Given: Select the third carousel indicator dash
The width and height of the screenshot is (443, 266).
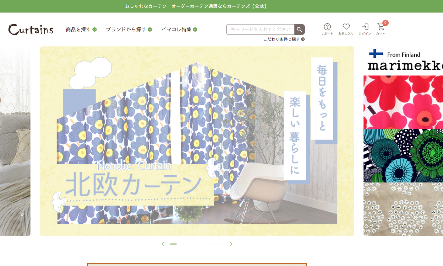Looking at the screenshot, I should tap(192, 244).
